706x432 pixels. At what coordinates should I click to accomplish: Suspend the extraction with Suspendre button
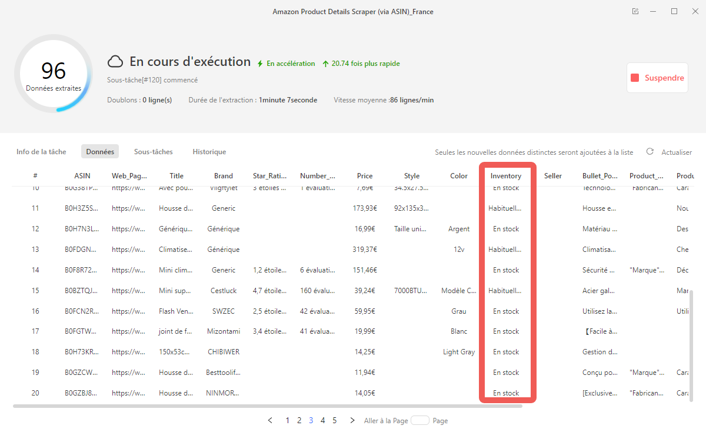click(657, 78)
